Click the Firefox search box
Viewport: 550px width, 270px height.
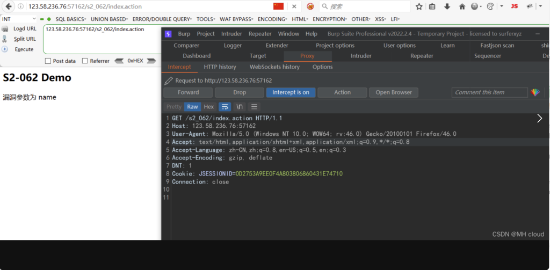point(365,6)
